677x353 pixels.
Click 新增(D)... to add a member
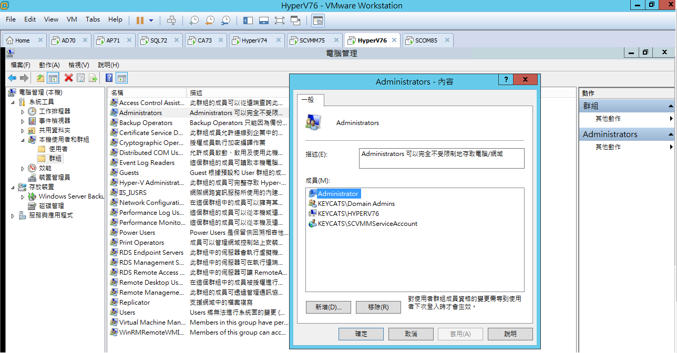329,307
